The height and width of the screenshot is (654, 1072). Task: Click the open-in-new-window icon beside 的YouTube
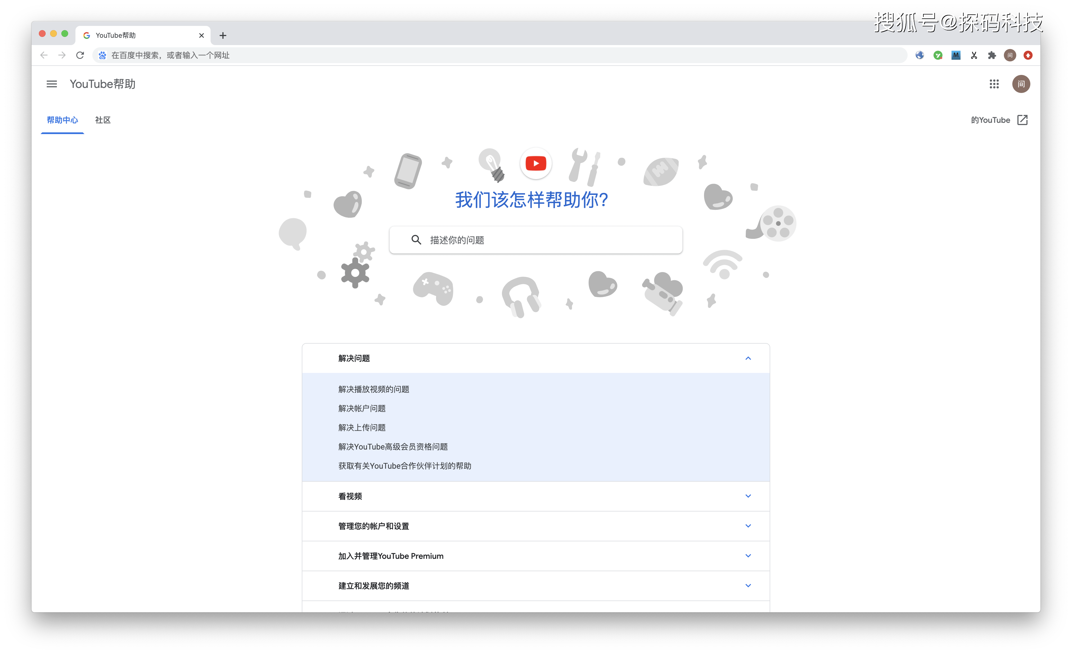click(1022, 120)
